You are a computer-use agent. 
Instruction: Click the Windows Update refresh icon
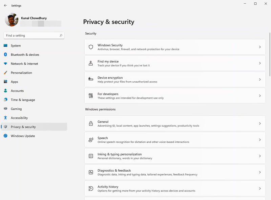5,136
